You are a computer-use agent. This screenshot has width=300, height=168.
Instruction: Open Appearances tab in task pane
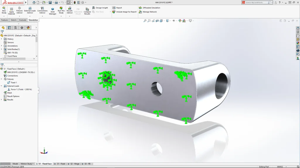coord(298,43)
